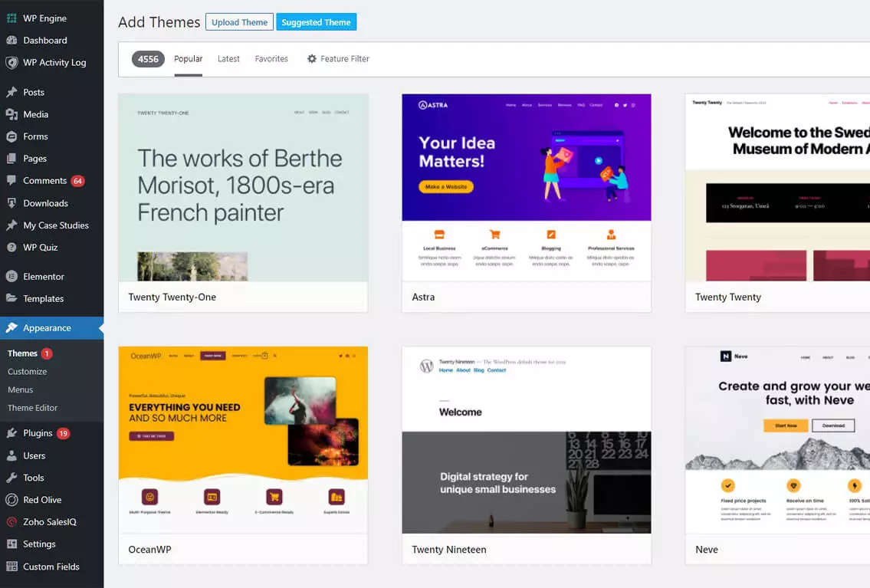Click the Zoho SalesIQ icon
870x588 pixels.
pyautogui.click(x=11, y=522)
